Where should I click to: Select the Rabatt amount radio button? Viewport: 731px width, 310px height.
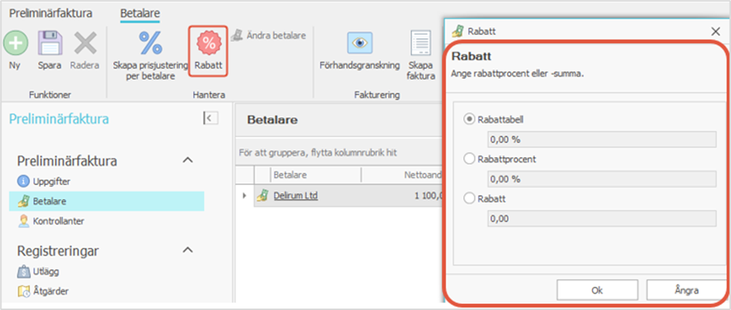469,197
